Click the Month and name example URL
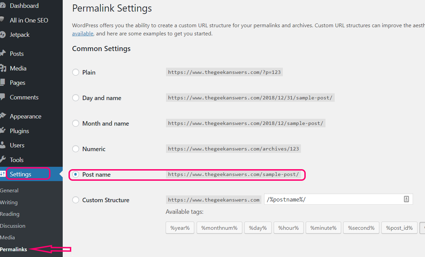Viewport: 425px width, 257px height. (246, 123)
